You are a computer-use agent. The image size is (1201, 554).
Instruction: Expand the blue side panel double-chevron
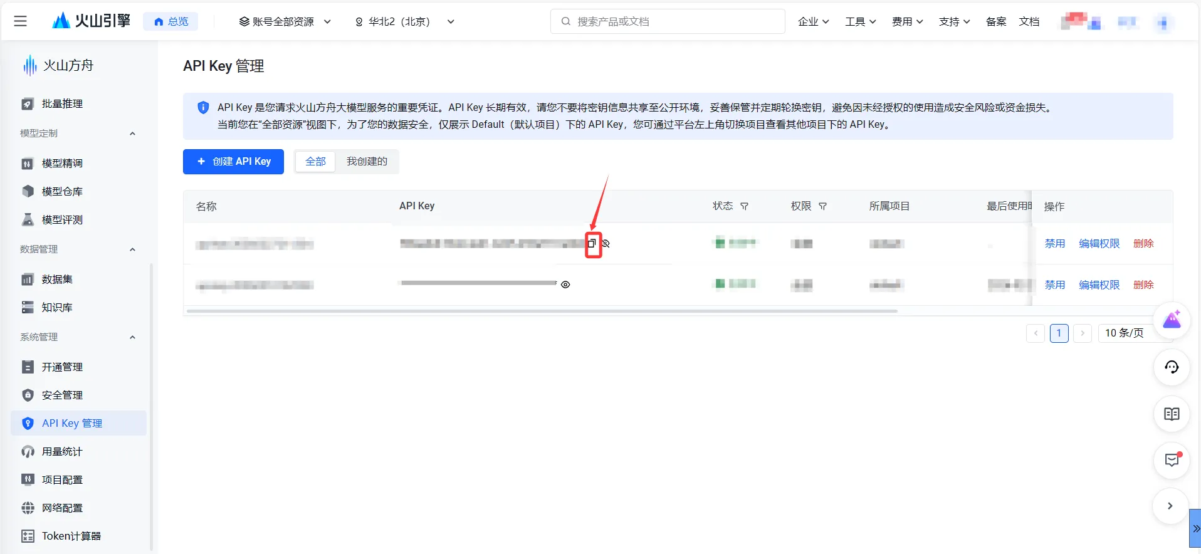coord(1195,528)
